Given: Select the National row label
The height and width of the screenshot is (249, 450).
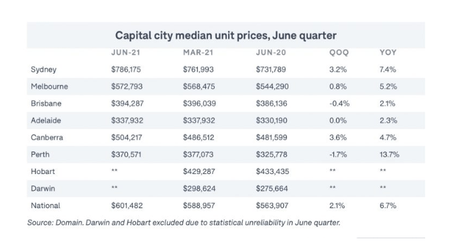Looking at the screenshot, I should point(46,205).
